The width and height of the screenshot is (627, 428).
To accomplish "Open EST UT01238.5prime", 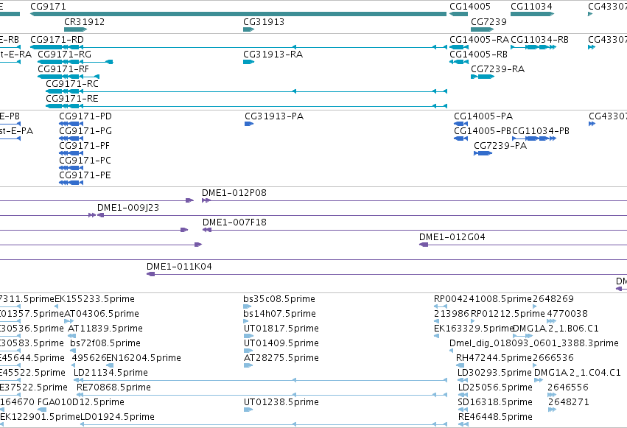I will pos(248,410).
